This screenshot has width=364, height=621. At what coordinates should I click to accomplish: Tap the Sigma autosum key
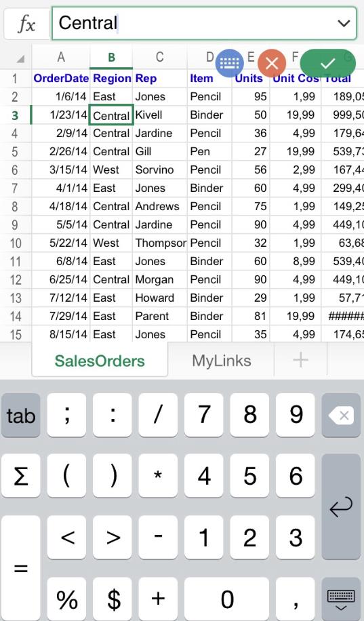coord(20,476)
